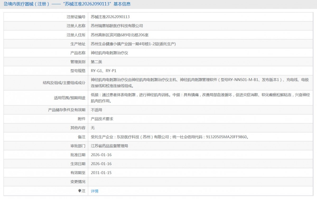
Task: Click the 适用范围/预期用途 label
Action: pyautogui.click(x=70, y=98)
